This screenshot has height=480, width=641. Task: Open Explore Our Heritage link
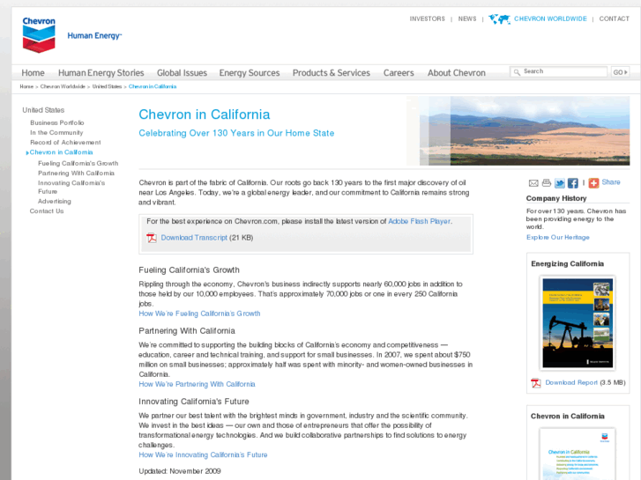[x=557, y=237]
